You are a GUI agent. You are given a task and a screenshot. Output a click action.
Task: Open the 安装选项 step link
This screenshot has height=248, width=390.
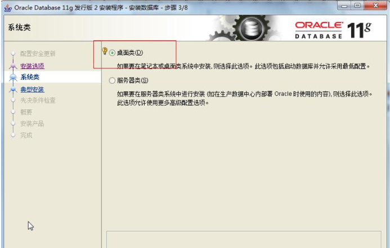(x=32, y=66)
